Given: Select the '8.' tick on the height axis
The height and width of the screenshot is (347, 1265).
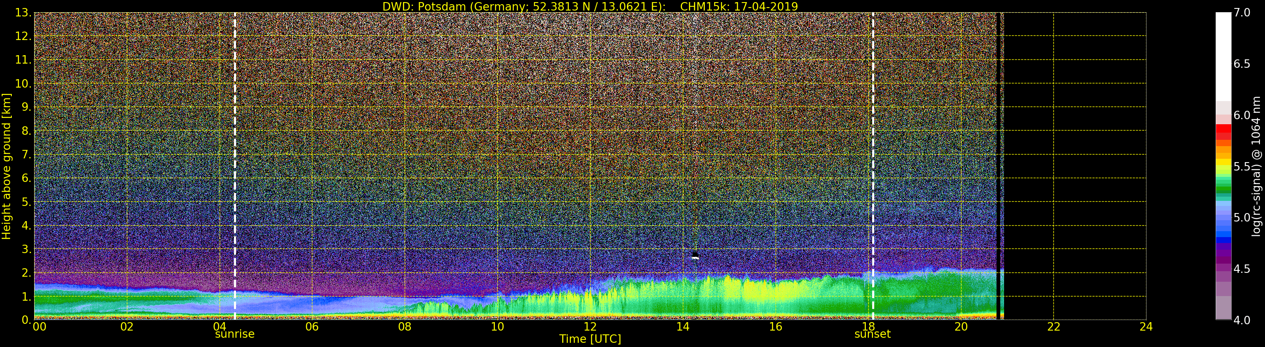Looking at the screenshot, I should tap(26, 131).
